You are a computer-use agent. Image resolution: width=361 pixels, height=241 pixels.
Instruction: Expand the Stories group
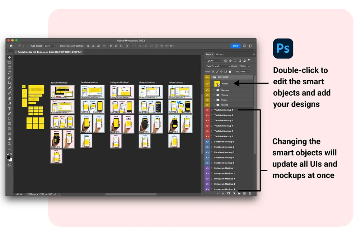[215, 105]
